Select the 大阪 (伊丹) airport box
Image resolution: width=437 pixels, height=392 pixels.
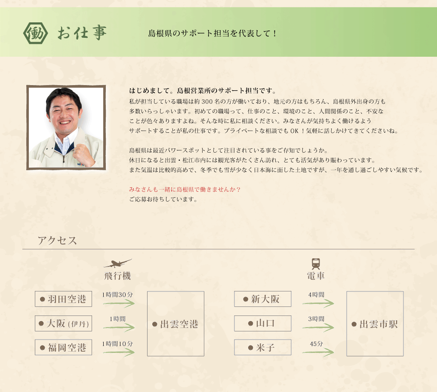[x=63, y=323]
